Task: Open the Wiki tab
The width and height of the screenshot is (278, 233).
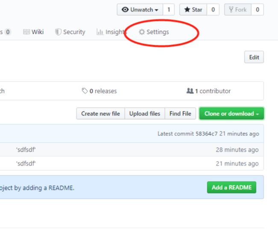Action: tap(33, 32)
